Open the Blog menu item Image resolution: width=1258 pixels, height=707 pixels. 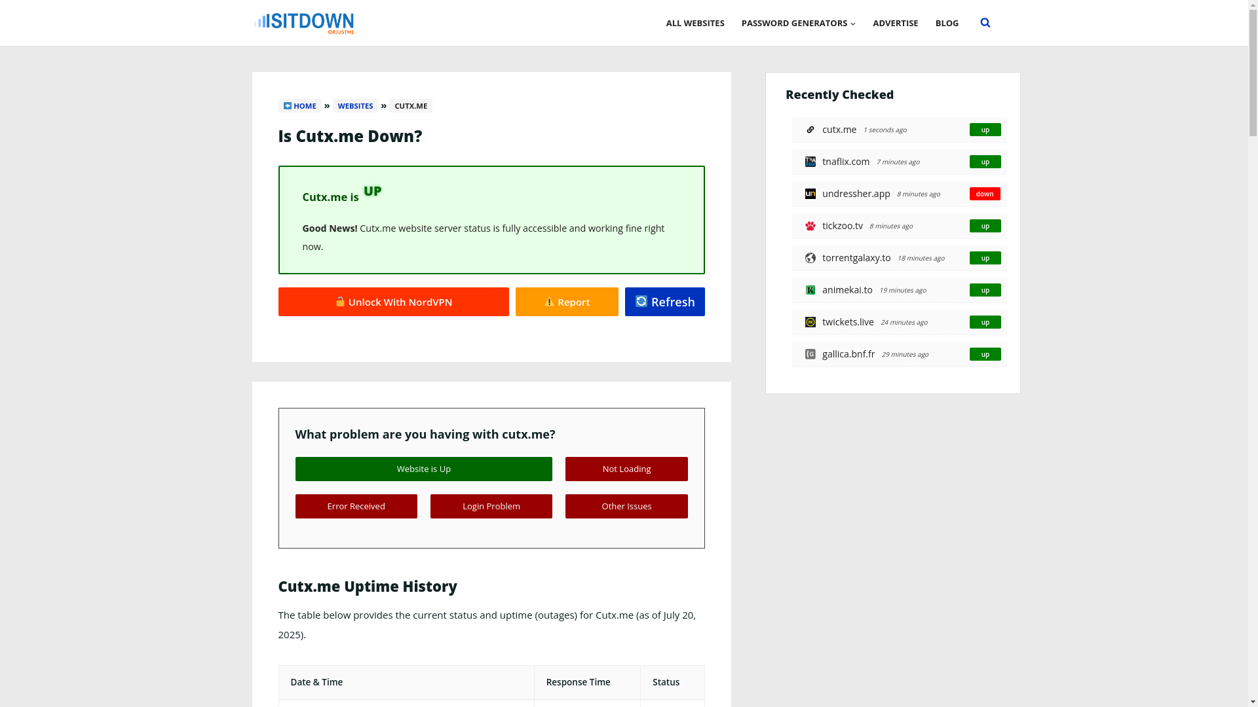click(947, 23)
